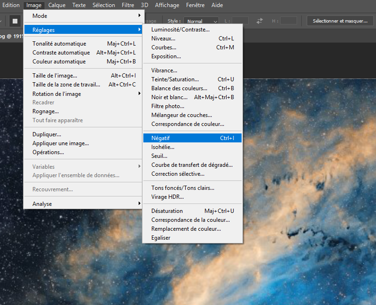Click the swap width and height arrows icon

tap(259, 21)
